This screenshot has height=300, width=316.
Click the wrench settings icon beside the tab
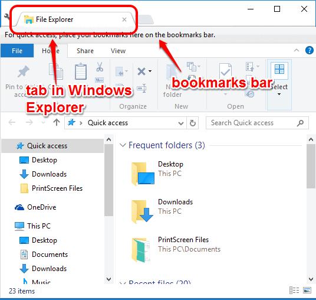[6, 17]
